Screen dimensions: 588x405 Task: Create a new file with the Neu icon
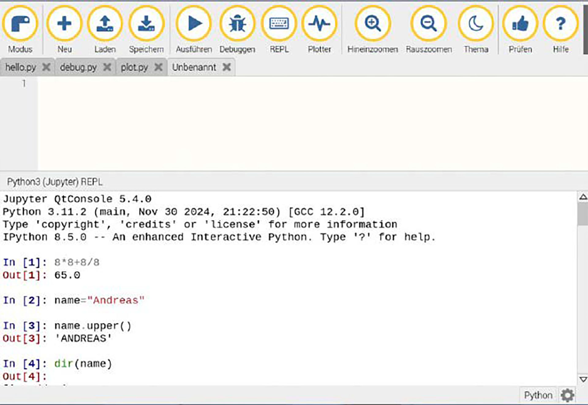(x=64, y=23)
